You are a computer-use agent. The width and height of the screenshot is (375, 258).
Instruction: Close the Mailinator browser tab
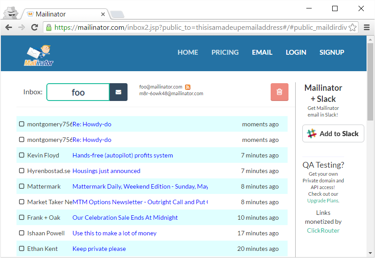[x=103, y=14]
